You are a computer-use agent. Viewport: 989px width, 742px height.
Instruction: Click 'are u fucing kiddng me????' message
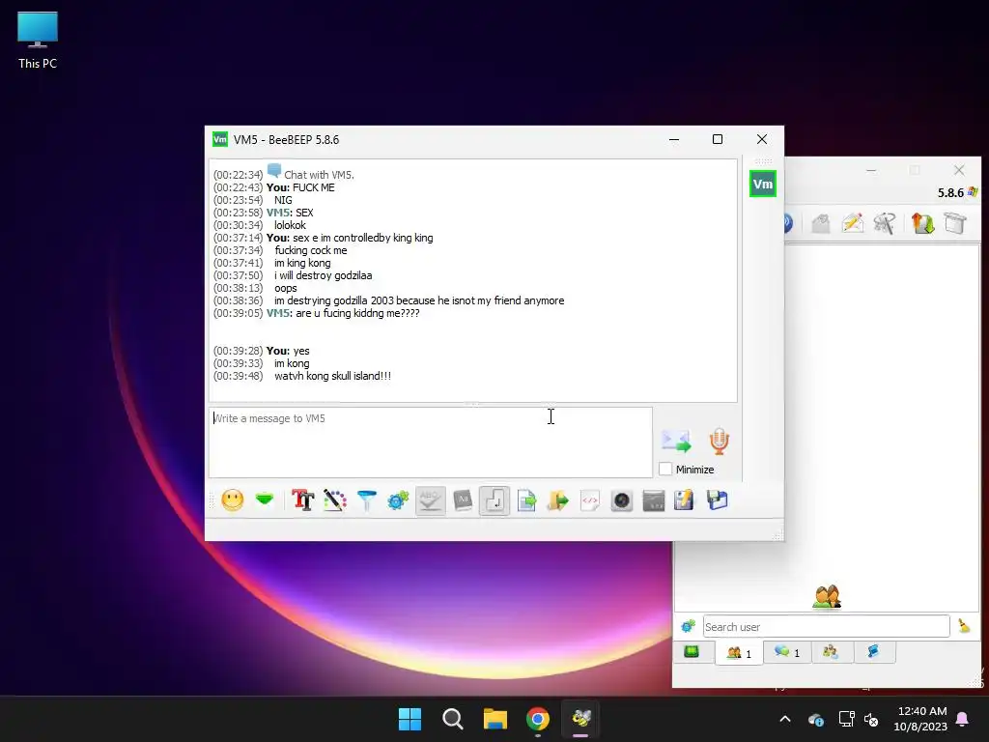(x=357, y=314)
